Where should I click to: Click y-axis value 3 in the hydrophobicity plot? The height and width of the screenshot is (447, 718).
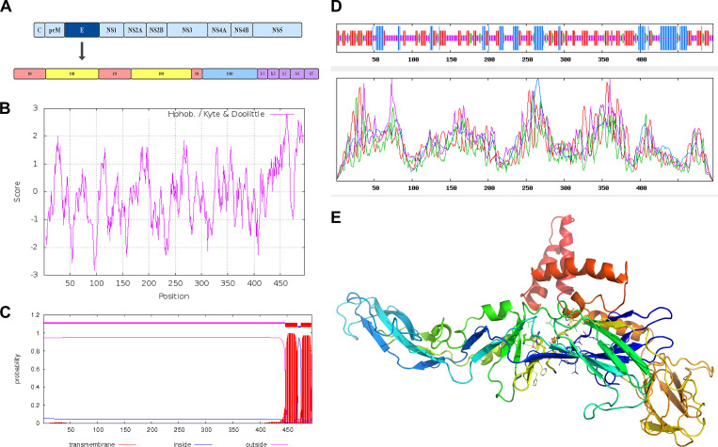tap(35, 108)
